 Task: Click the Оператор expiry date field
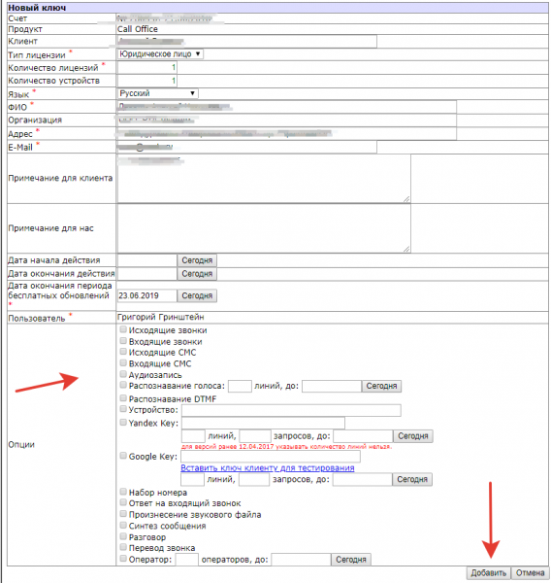pyautogui.click(x=301, y=560)
